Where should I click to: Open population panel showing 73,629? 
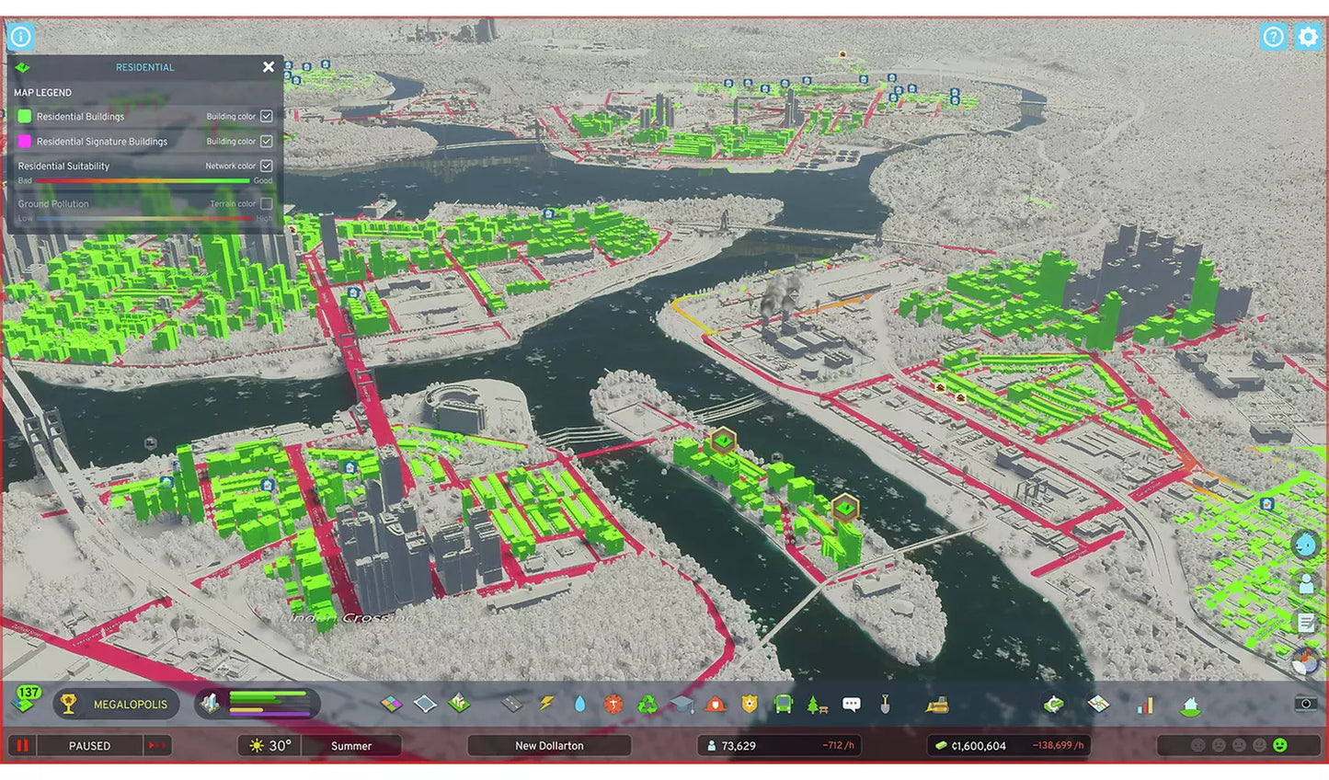click(779, 745)
